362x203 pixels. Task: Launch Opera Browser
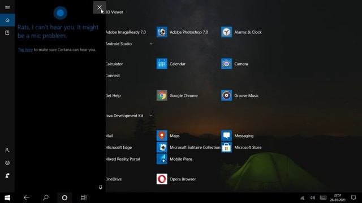pyautogui.click(x=176, y=179)
